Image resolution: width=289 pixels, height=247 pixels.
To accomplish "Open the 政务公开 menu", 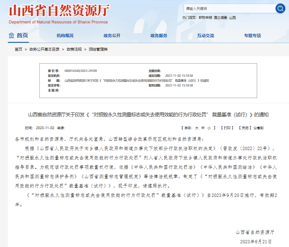I will pyautogui.click(x=112, y=36).
